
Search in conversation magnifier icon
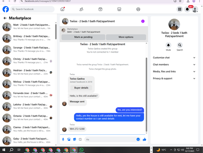[x=180, y=45]
